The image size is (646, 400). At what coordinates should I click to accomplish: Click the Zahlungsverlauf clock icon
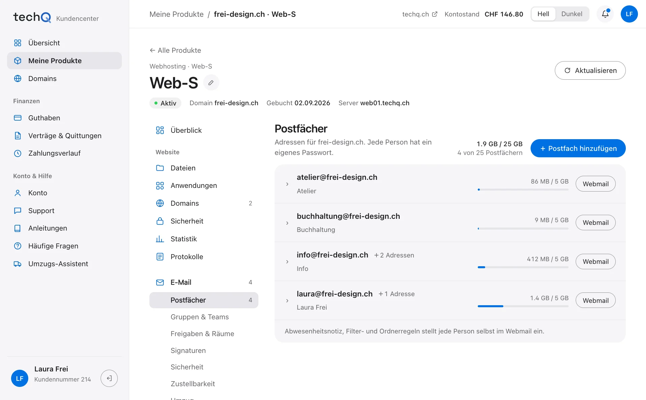(x=18, y=153)
